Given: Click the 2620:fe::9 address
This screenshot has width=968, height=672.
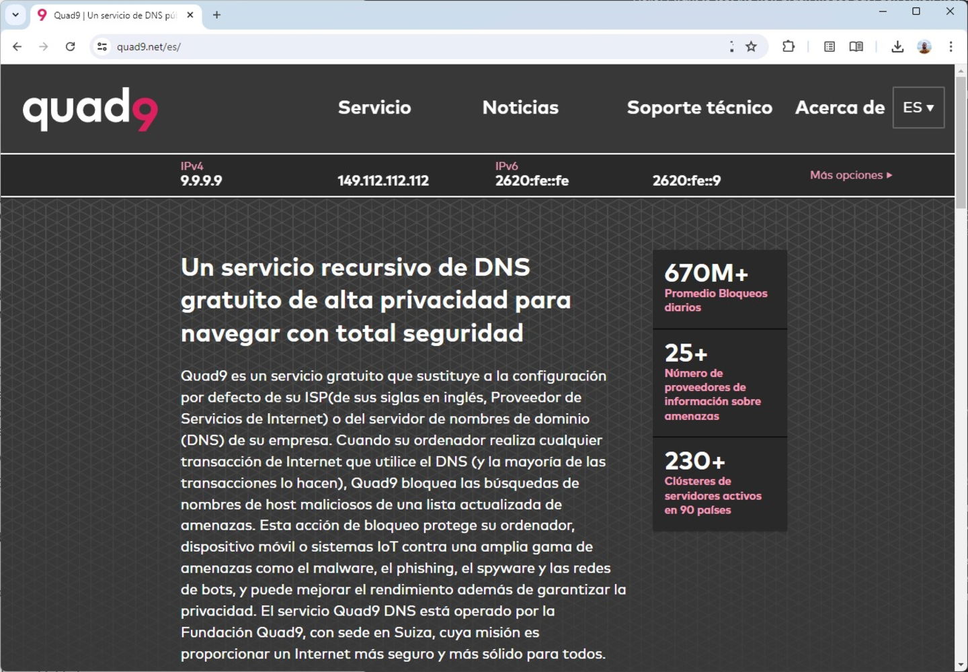Looking at the screenshot, I should coord(686,180).
